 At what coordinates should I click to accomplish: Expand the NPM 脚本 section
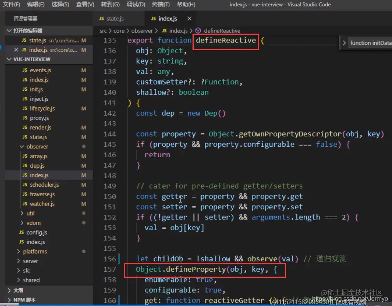(49, 300)
